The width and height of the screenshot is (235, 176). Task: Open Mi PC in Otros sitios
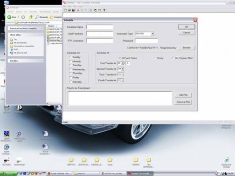(16, 49)
